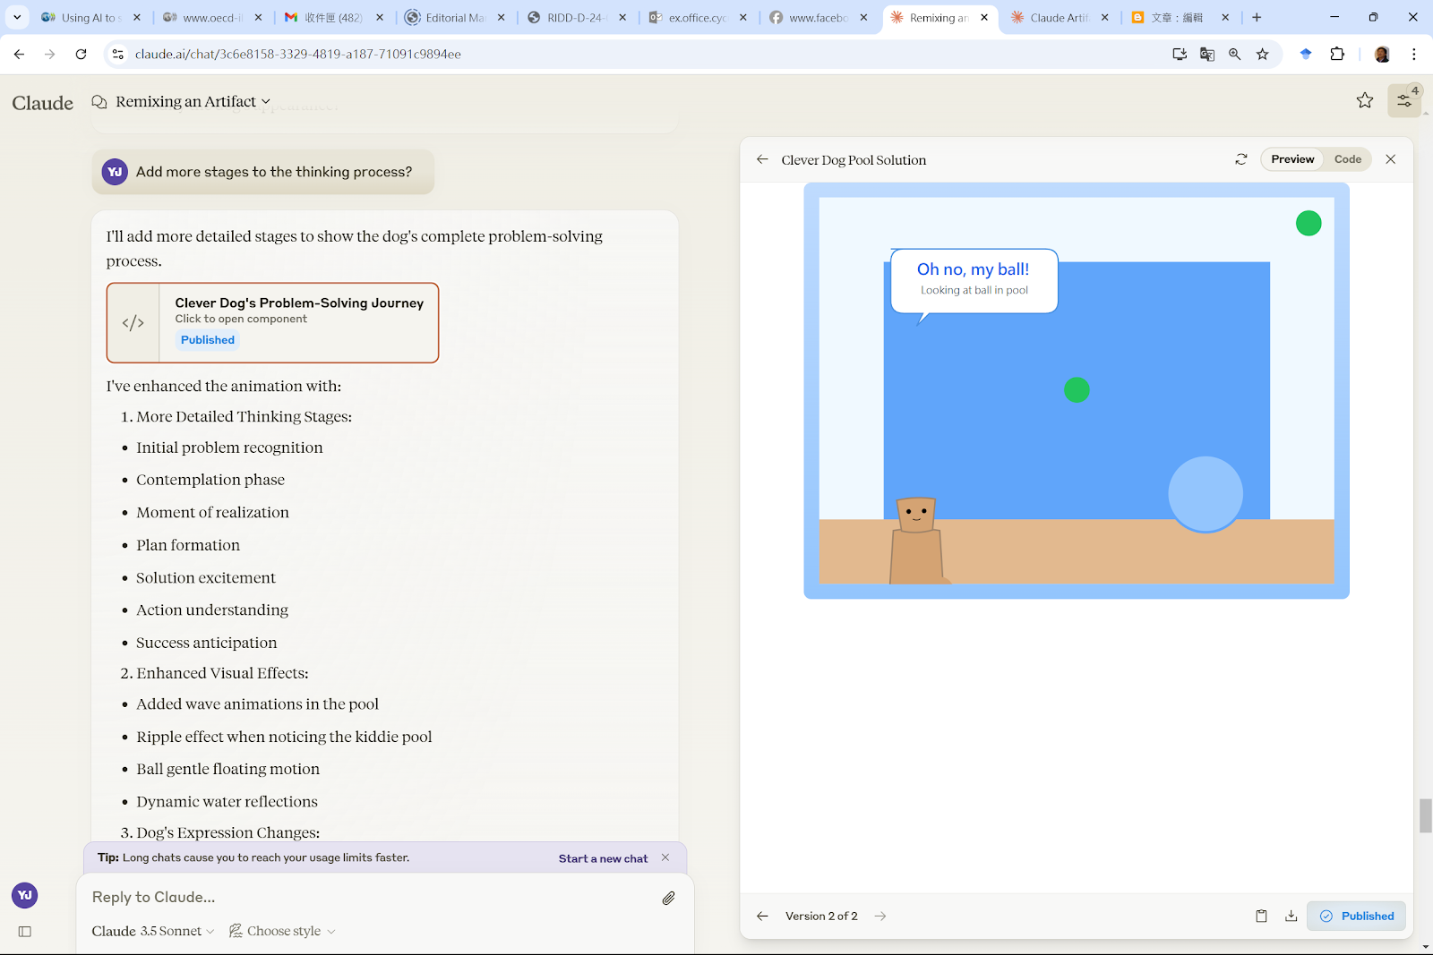Open the Chrome three-dot menu

click(x=1413, y=54)
